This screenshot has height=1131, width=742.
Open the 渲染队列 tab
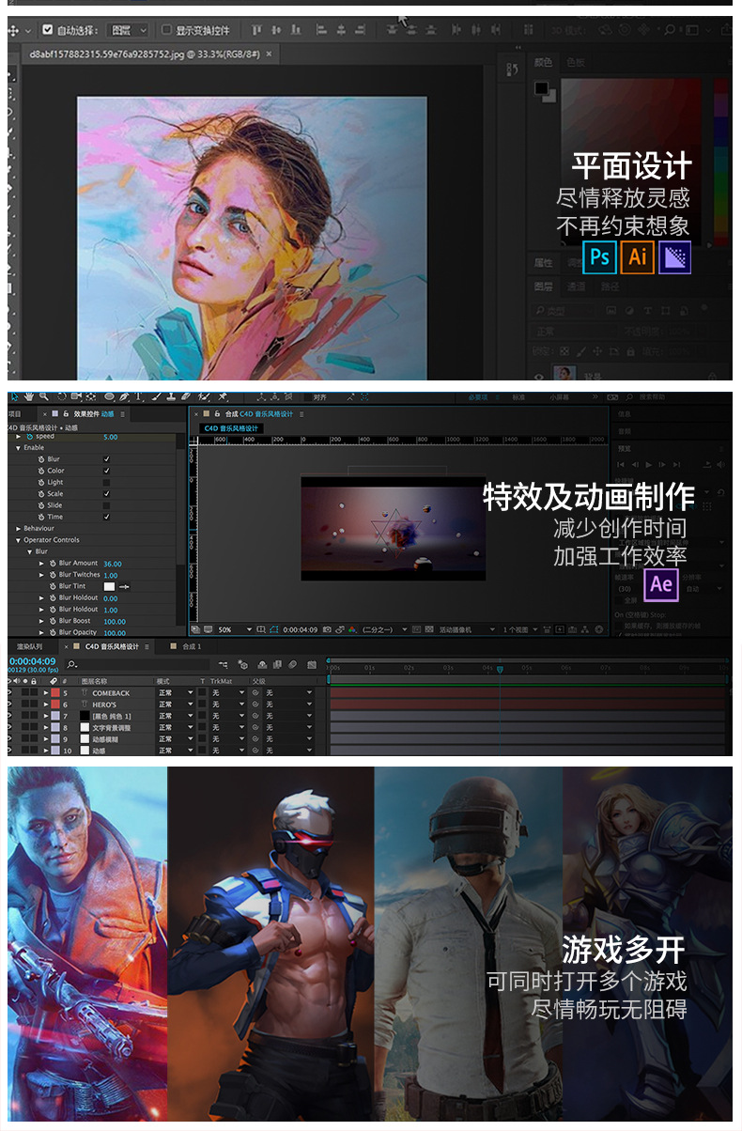(29, 646)
